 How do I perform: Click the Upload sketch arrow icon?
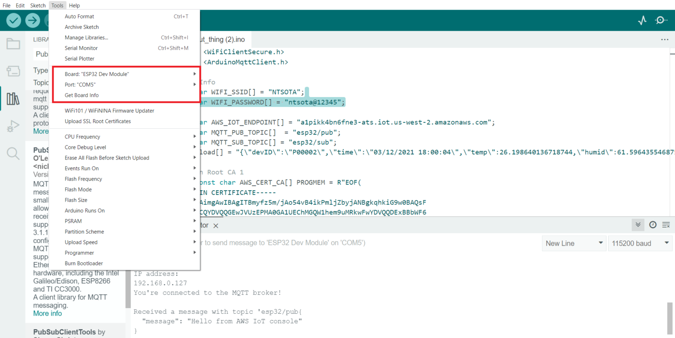[x=33, y=20]
